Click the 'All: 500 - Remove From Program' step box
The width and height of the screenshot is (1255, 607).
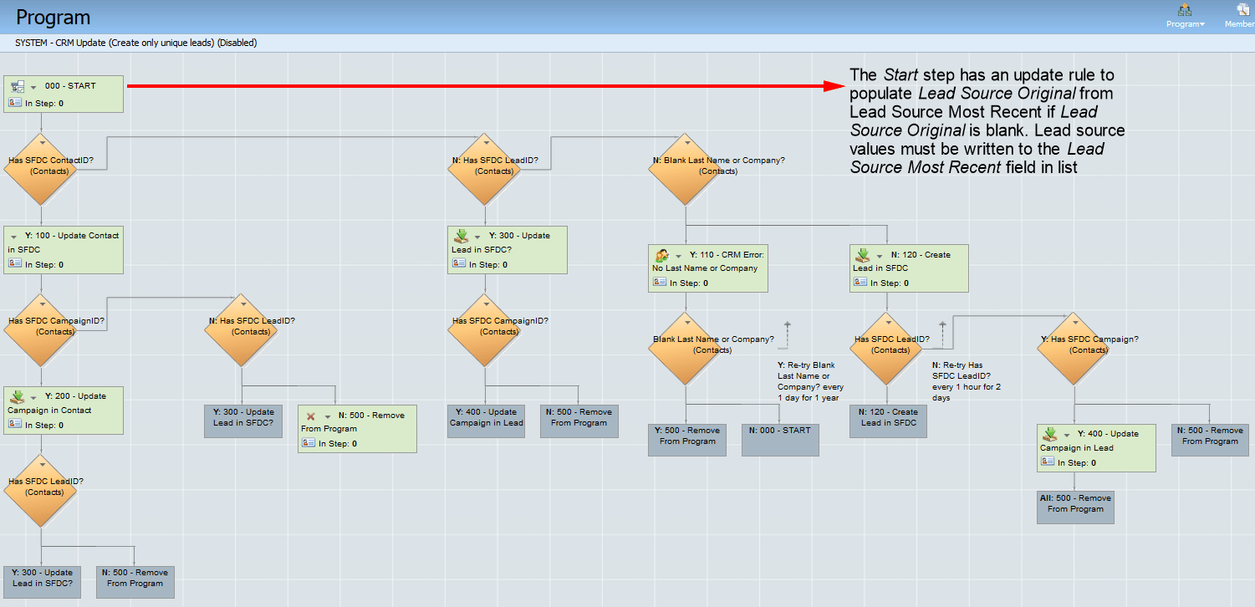coord(1075,507)
